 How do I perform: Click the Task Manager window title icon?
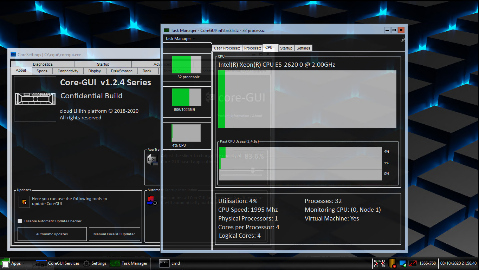coord(167,31)
